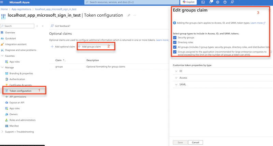Open the notifications bell
This screenshot has width=273, height=146.
click(211, 2)
